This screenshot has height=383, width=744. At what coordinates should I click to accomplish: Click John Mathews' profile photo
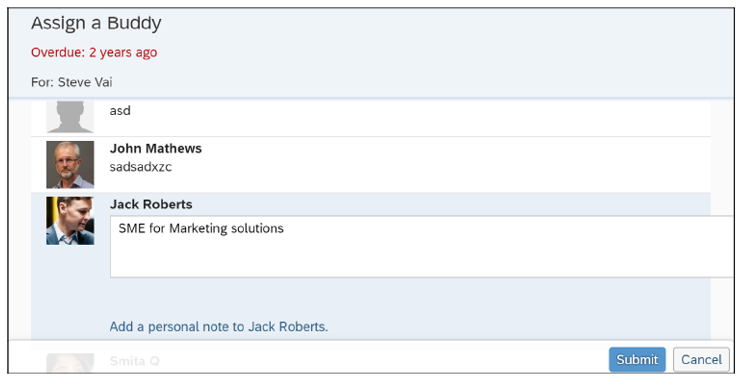pyautogui.click(x=70, y=164)
